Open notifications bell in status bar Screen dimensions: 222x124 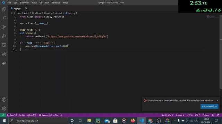point(218,115)
